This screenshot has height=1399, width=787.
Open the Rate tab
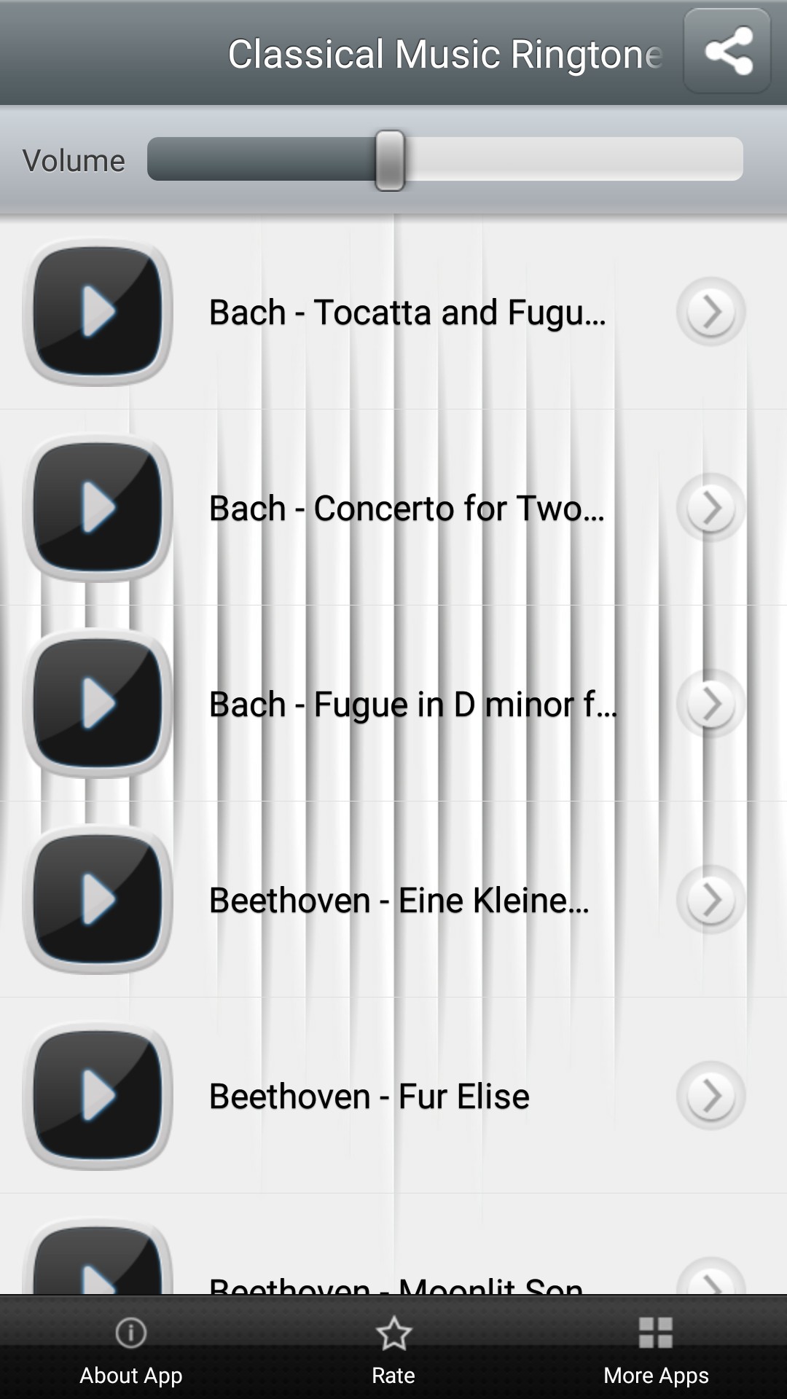click(393, 1348)
